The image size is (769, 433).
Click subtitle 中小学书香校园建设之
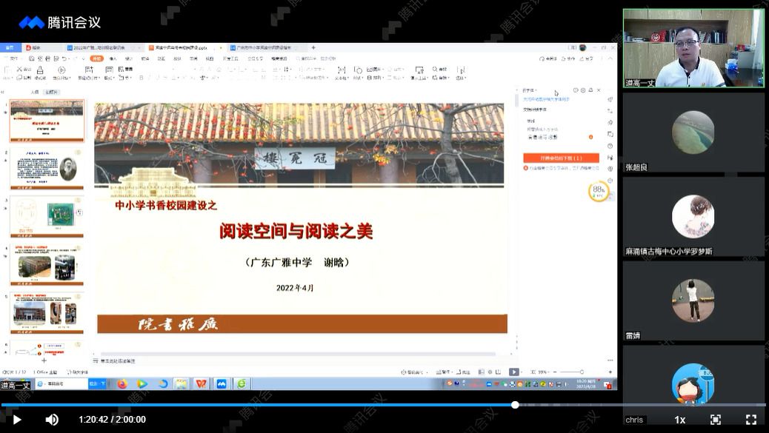click(x=166, y=205)
